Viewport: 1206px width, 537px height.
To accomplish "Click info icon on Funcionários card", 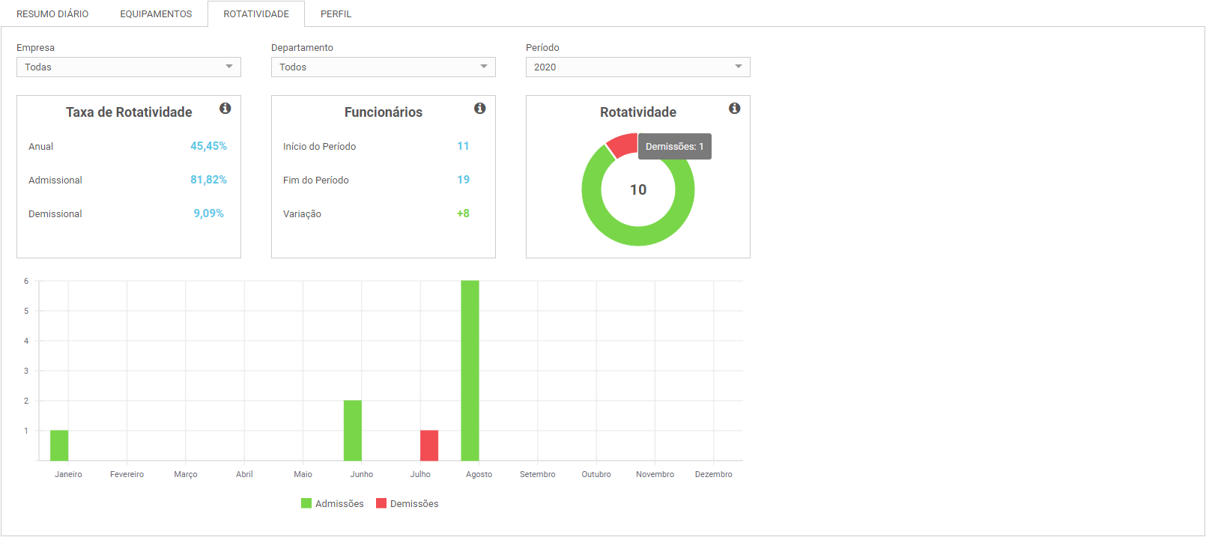I will (479, 109).
